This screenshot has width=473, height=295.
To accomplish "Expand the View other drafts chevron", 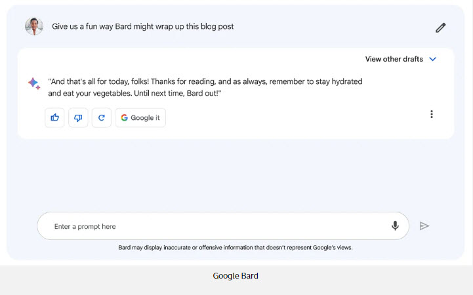I will point(432,59).
